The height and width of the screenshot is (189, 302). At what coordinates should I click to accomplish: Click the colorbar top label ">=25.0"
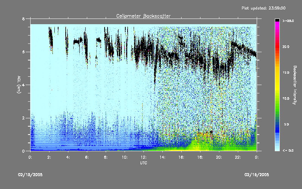(x=288, y=21)
